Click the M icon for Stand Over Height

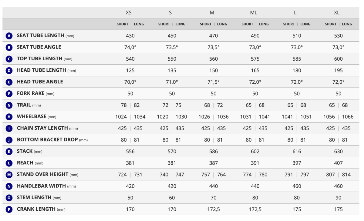click(x=9, y=175)
